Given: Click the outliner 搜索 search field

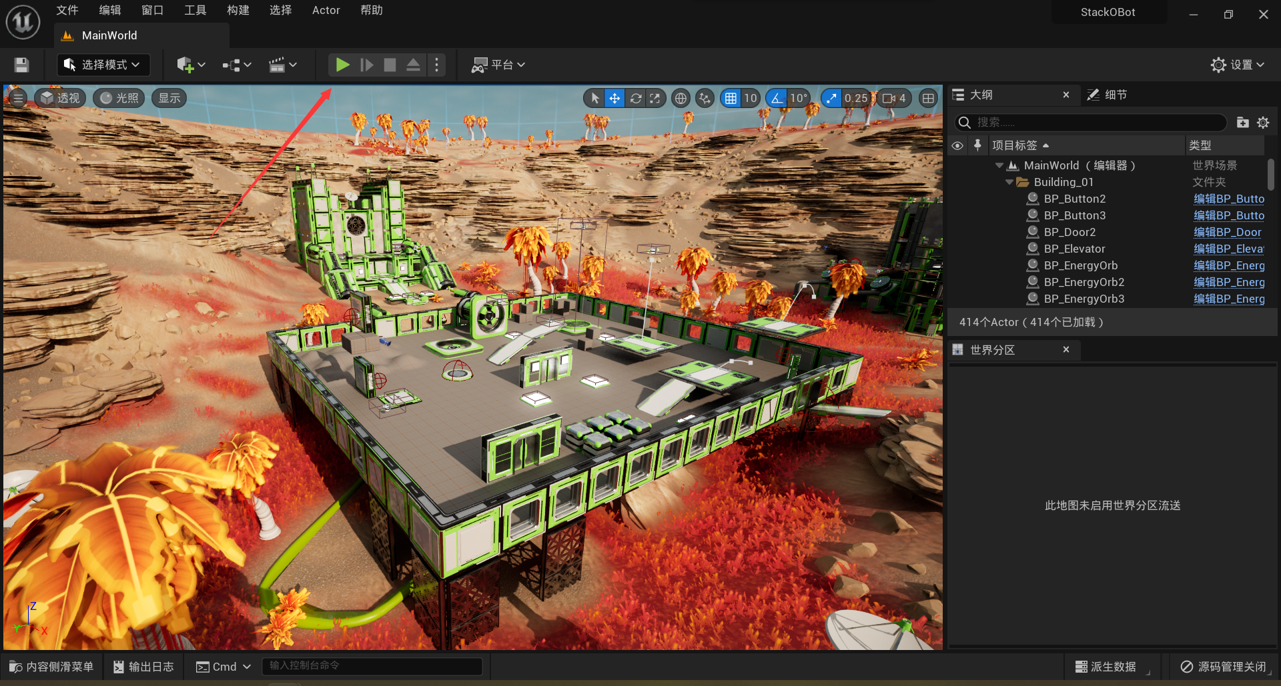Looking at the screenshot, I should point(1090,122).
